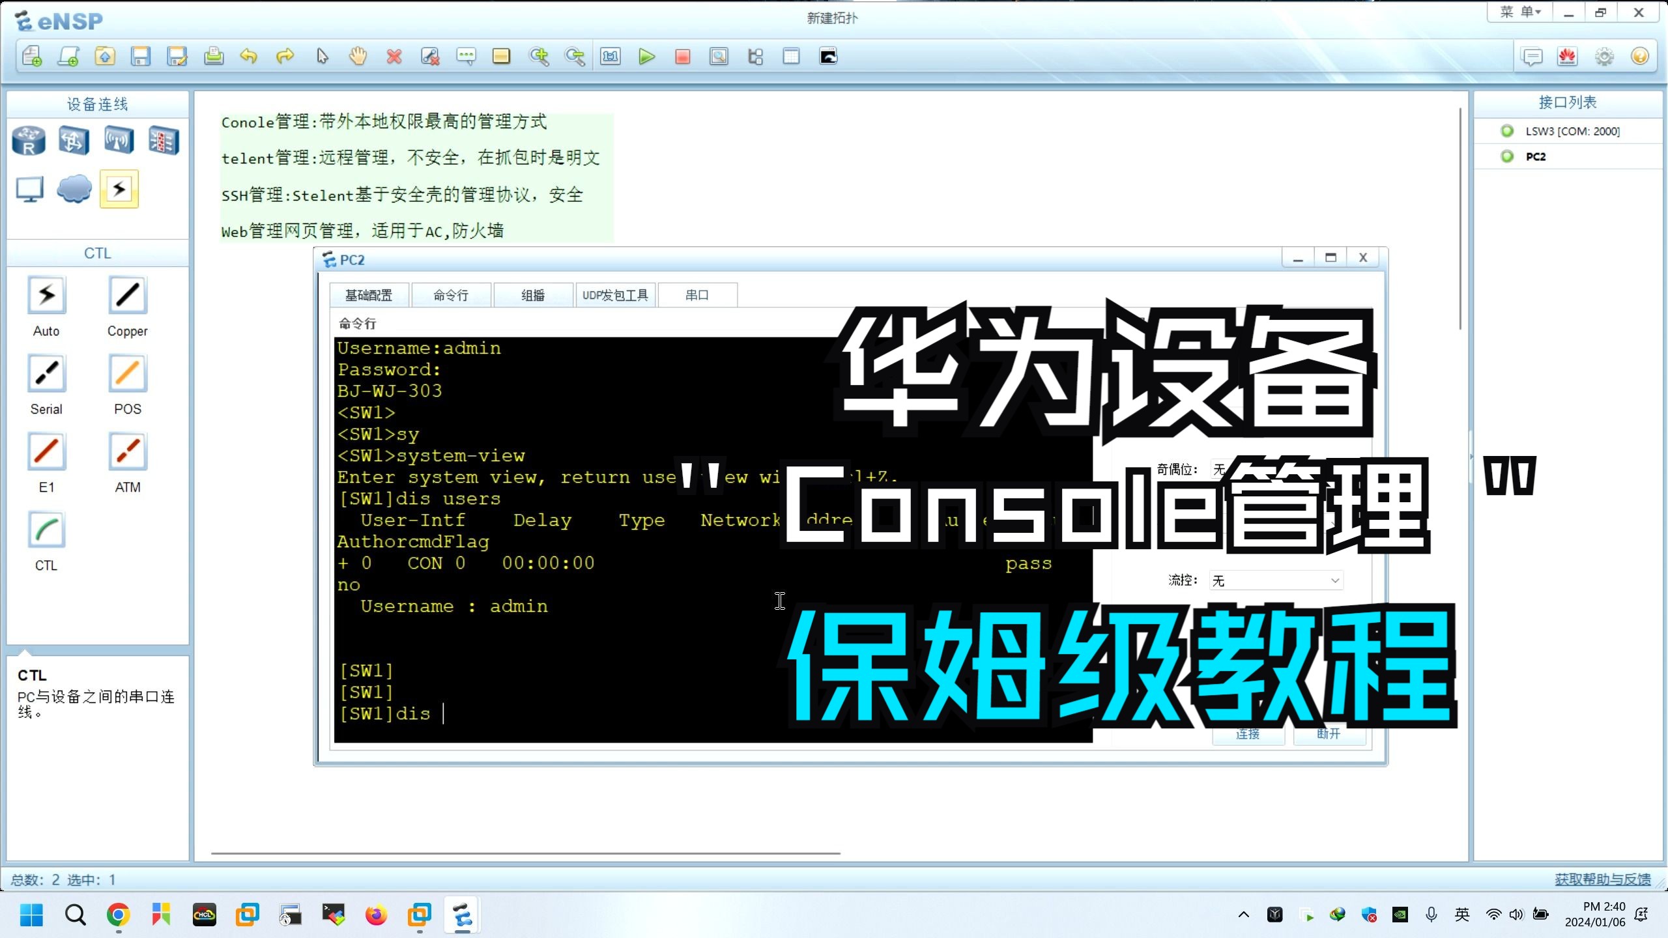Switch to the 基础配置 tab

(369, 295)
